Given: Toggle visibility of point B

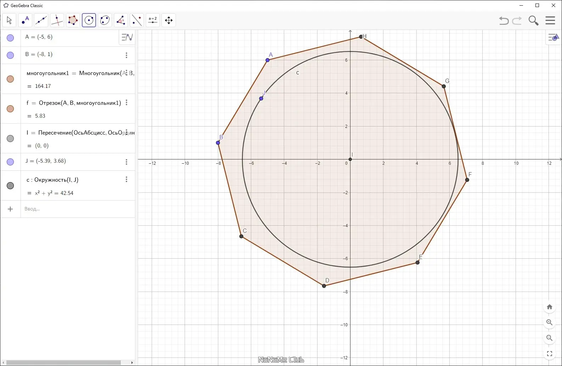Looking at the screenshot, I should pyautogui.click(x=10, y=55).
